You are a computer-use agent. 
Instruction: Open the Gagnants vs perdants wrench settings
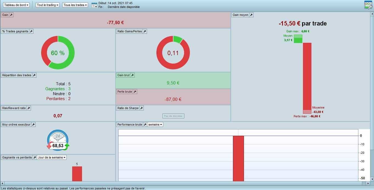coord(35,157)
